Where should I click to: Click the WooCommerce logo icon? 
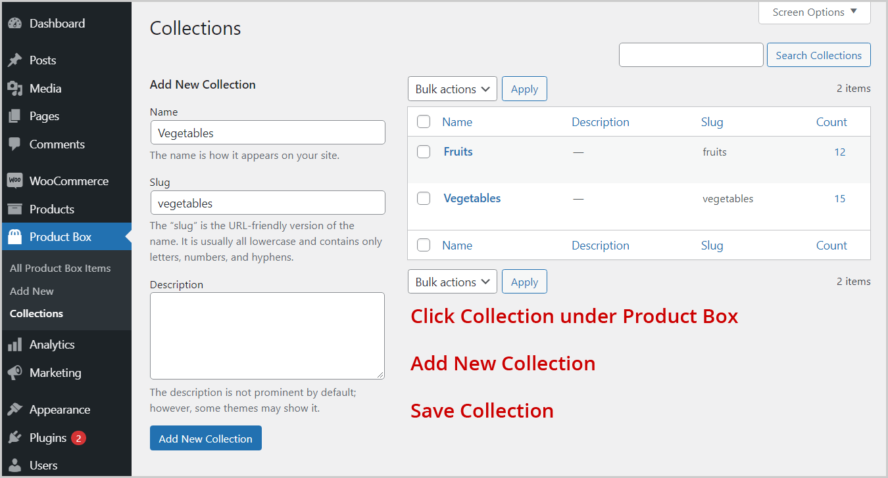[15, 181]
